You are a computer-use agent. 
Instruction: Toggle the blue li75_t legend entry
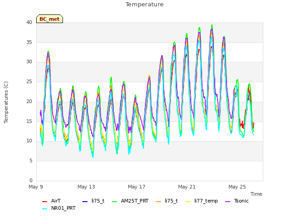pyautogui.click(x=93, y=201)
